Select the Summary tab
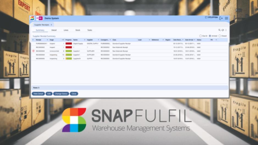 40,30
